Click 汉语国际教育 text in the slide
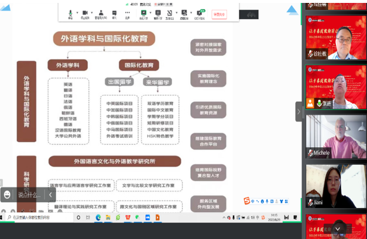 tap(68, 130)
